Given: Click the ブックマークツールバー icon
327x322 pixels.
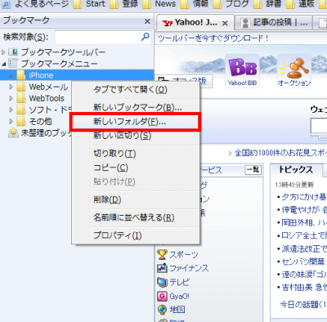Looking at the screenshot, I should [13, 51].
